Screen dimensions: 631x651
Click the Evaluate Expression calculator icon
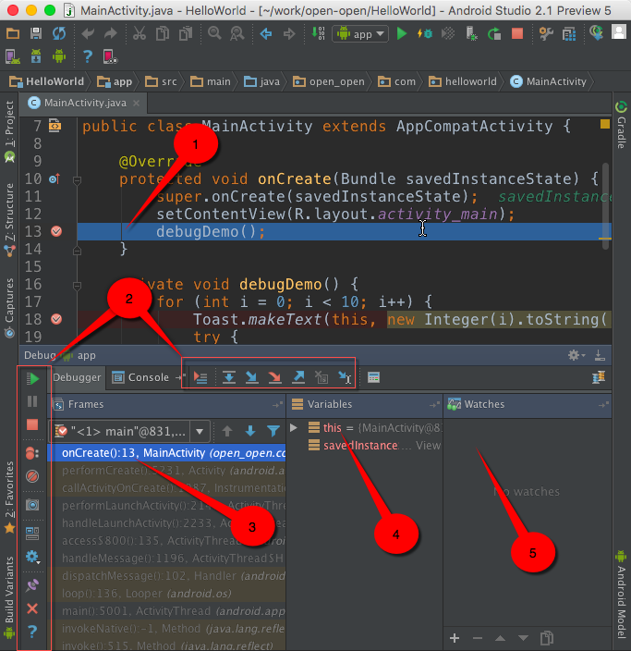pos(373,377)
